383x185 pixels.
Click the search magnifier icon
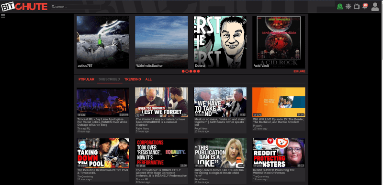(x=53, y=7)
